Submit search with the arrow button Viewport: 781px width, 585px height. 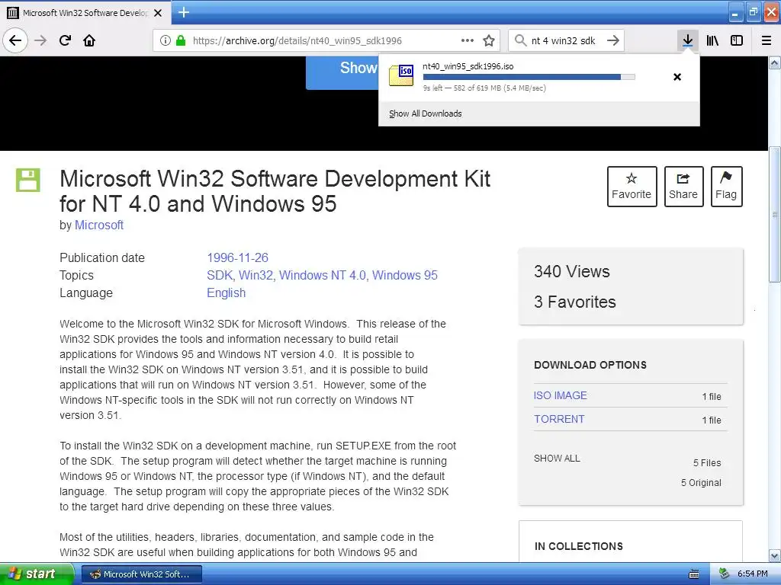pyautogui.click(x=613, y=40)
